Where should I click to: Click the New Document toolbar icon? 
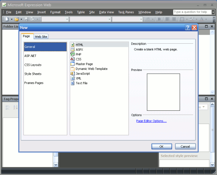click(7, 19)
